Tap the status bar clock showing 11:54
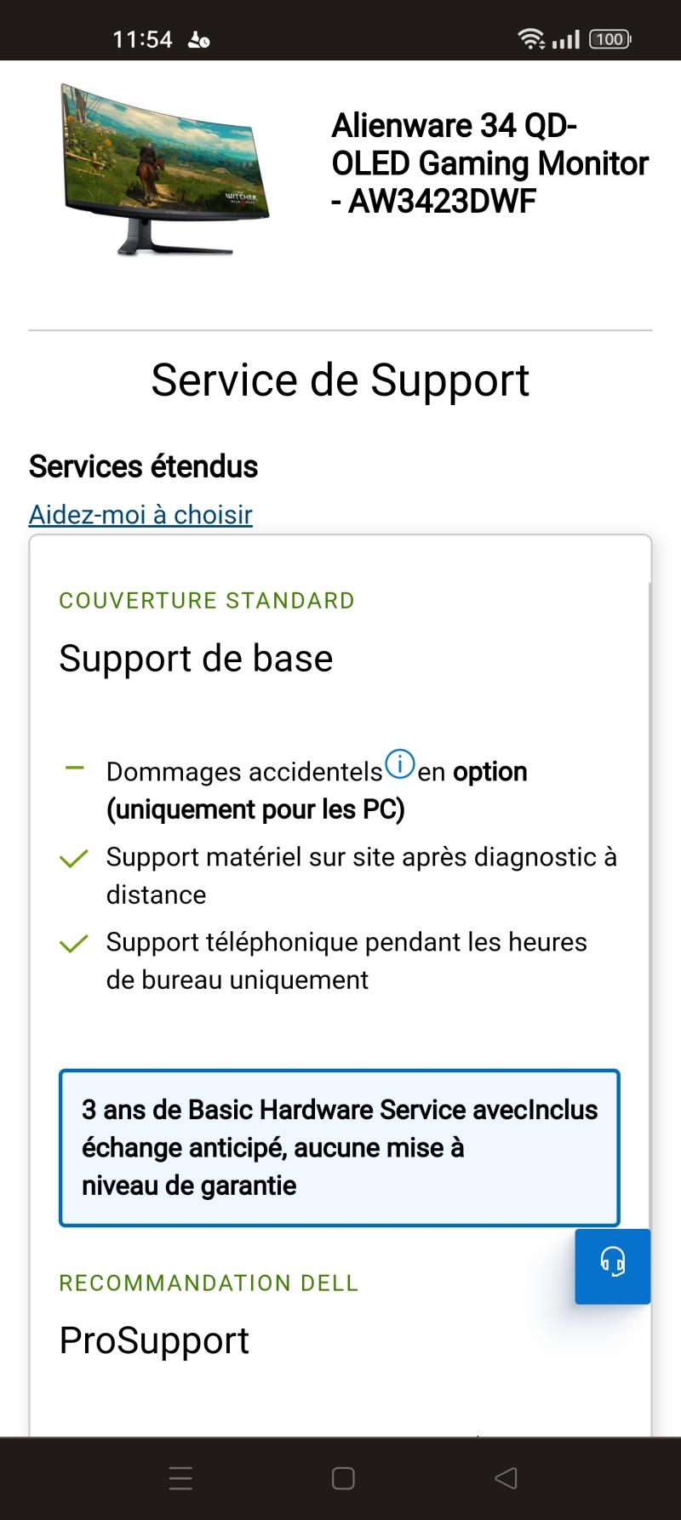The width and height of the screenshot is (681, 1520). pos(142,39)
